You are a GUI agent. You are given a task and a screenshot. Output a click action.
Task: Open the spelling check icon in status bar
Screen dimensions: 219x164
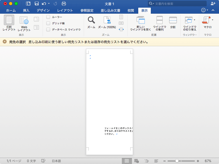click(x=43, y=161)
